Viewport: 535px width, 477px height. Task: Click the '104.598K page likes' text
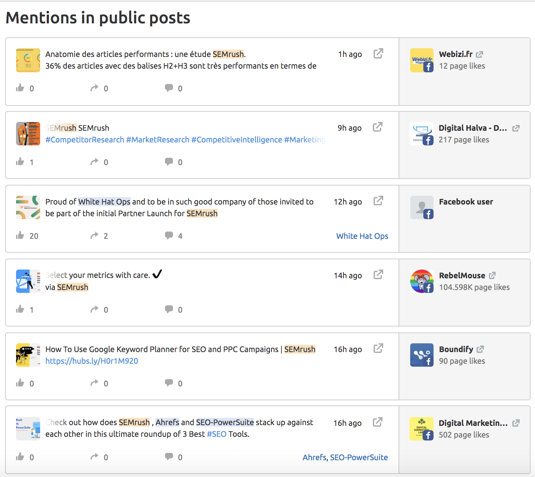474,287
